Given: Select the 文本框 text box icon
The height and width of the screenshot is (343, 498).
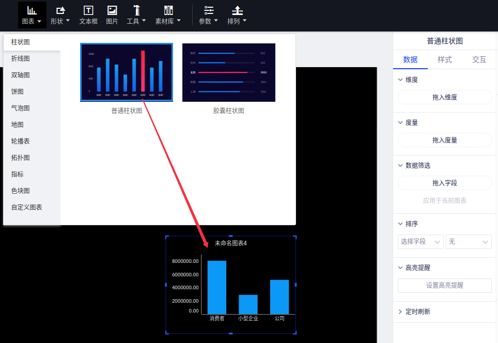Looking at the screenshot, I should [x=88, y=10].
